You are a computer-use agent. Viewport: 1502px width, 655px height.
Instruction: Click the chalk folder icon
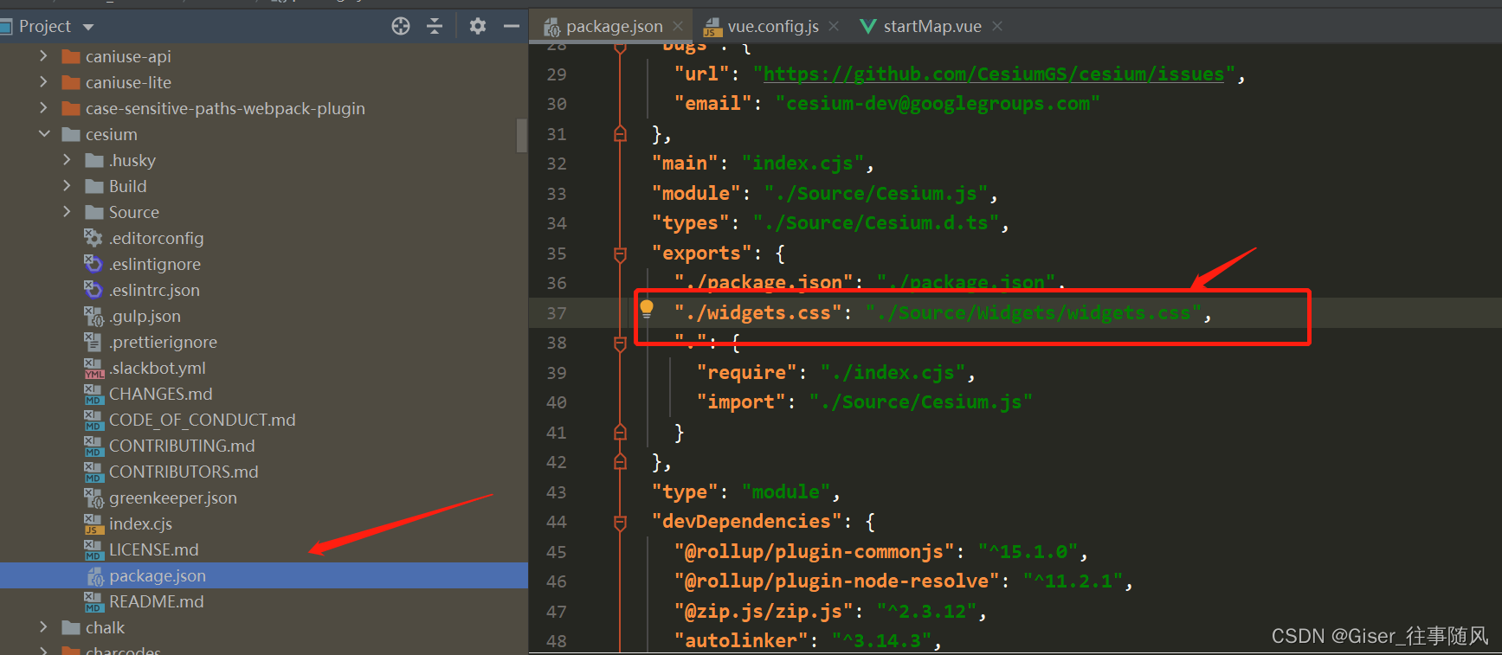[x=71, y=627]
